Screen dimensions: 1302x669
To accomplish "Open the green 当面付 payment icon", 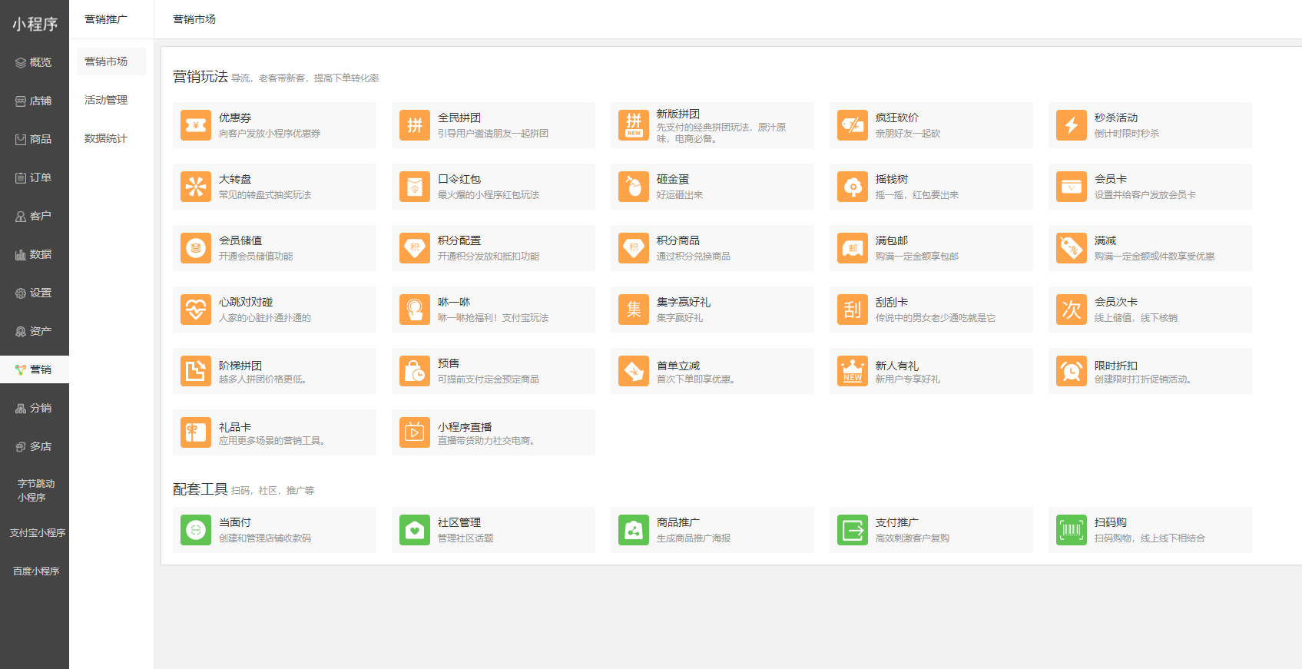I will (196, 530).
